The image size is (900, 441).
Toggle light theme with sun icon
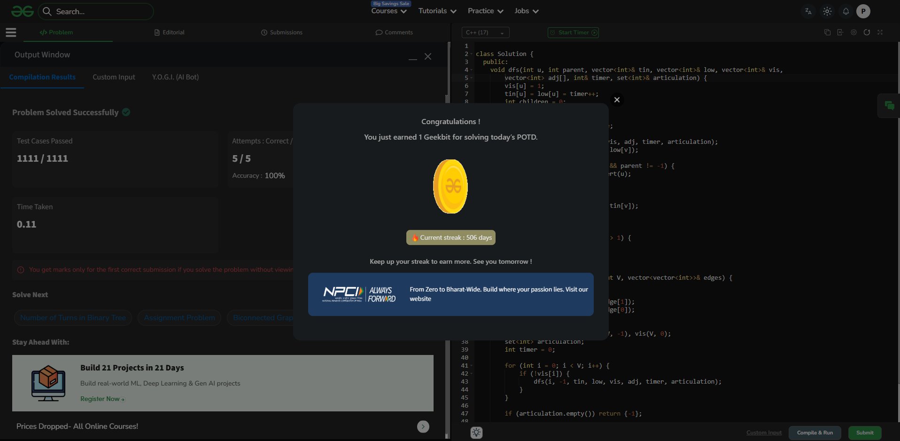[827, 11]
